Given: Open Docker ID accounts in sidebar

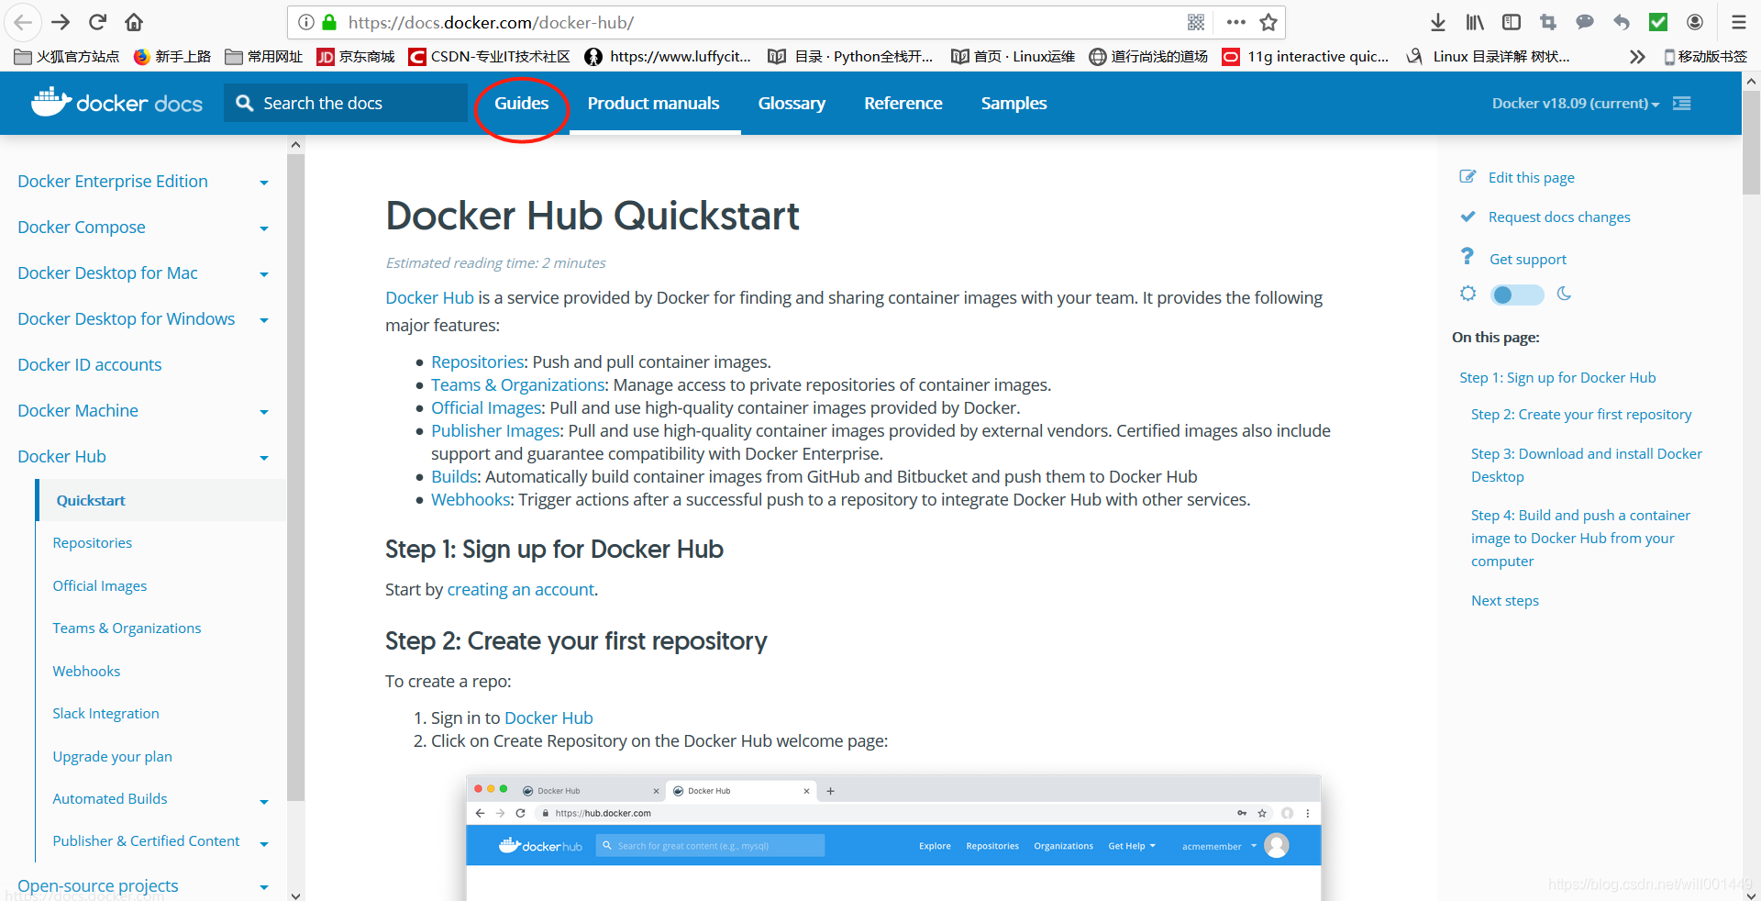Looking at the screenshot, I should (x=89, y=364).
